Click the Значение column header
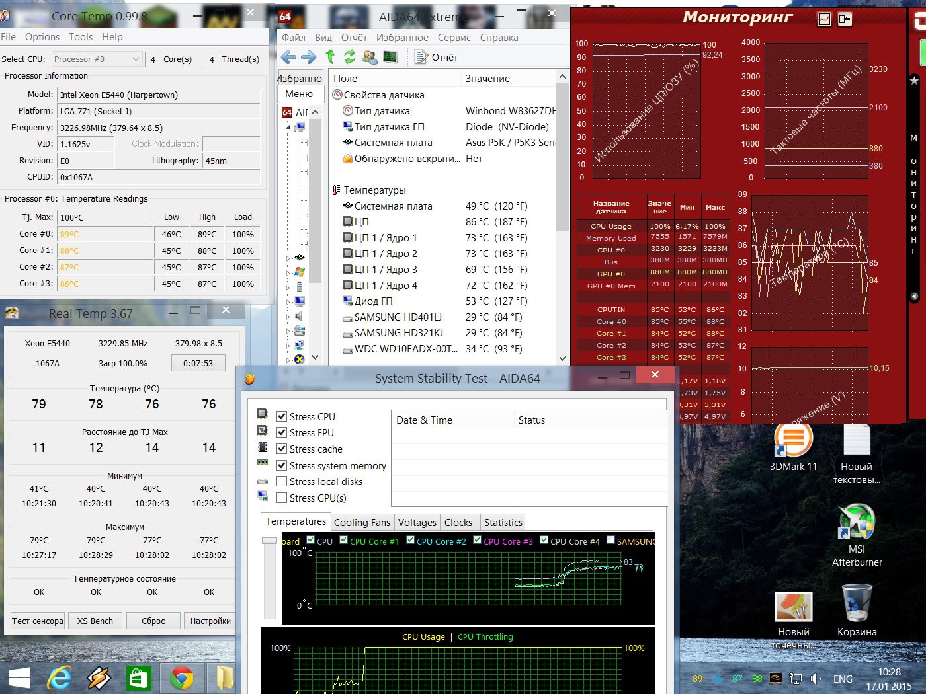926x694 pixels. click(x=487, y=78)
